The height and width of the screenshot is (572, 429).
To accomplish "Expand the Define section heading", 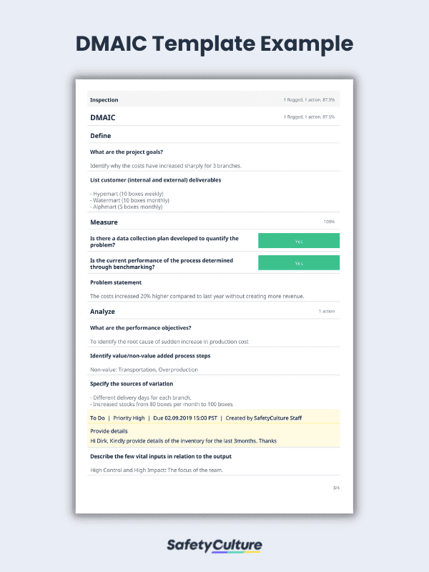I will [101, 136].
